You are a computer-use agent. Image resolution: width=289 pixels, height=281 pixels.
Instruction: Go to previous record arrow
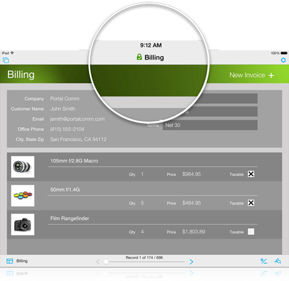click(98, 262)
